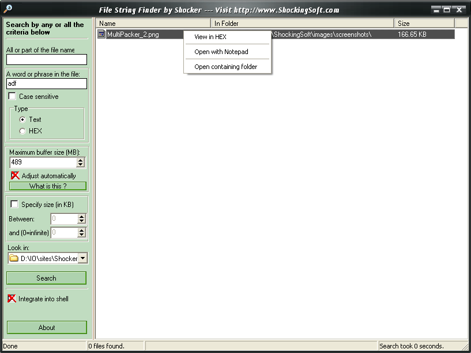Screen dimensions: 471x353
Task: Click the ShockingSoft\images\screenshots\ folder path
Action: tap(322, 34)
